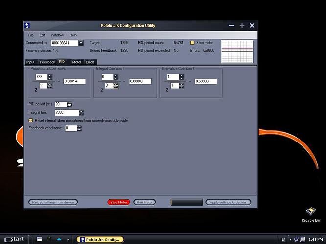Viewport: 326px width, 244px height.
Task: Close the Pololu Jrk Configuration Utility window
Action: tap(252, 25)
